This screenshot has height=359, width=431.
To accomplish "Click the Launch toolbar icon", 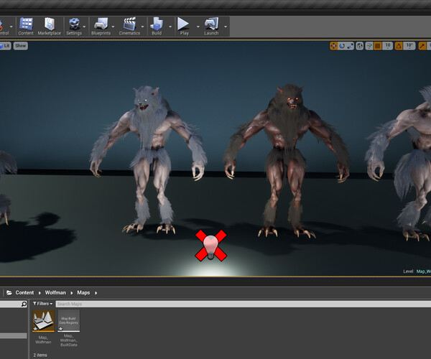I will pos(211,27).
